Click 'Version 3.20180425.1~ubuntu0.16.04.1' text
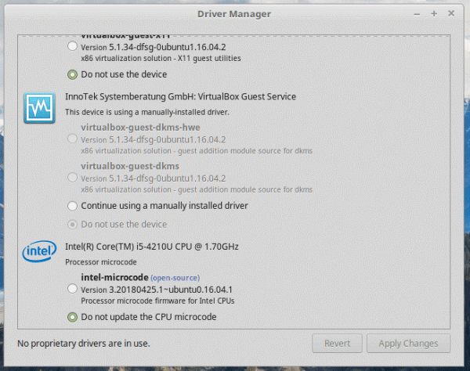Viewport: 470px width, 371px height. point(157,290)
